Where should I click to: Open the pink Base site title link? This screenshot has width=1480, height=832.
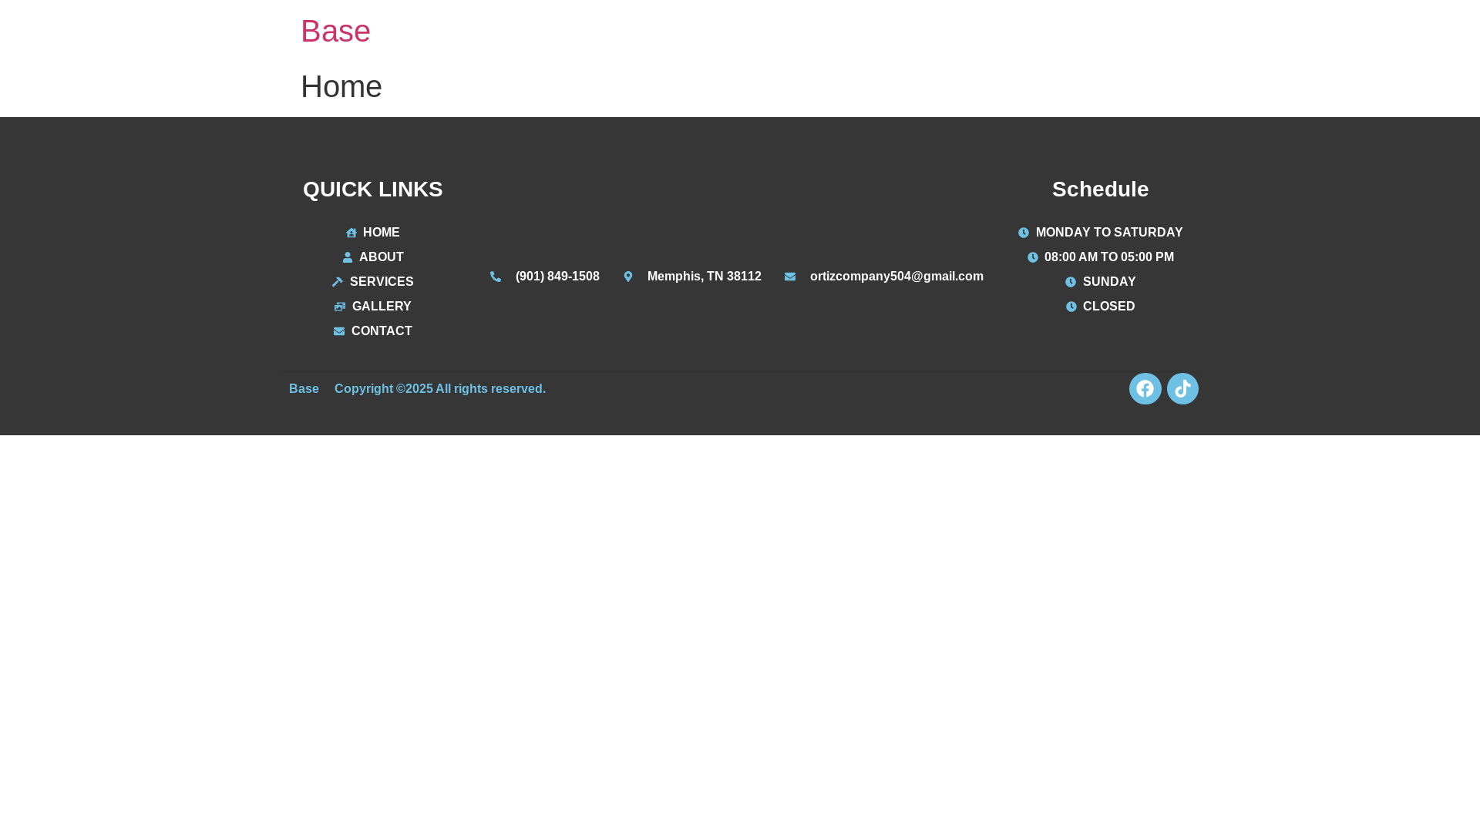(x=335, y=31)
